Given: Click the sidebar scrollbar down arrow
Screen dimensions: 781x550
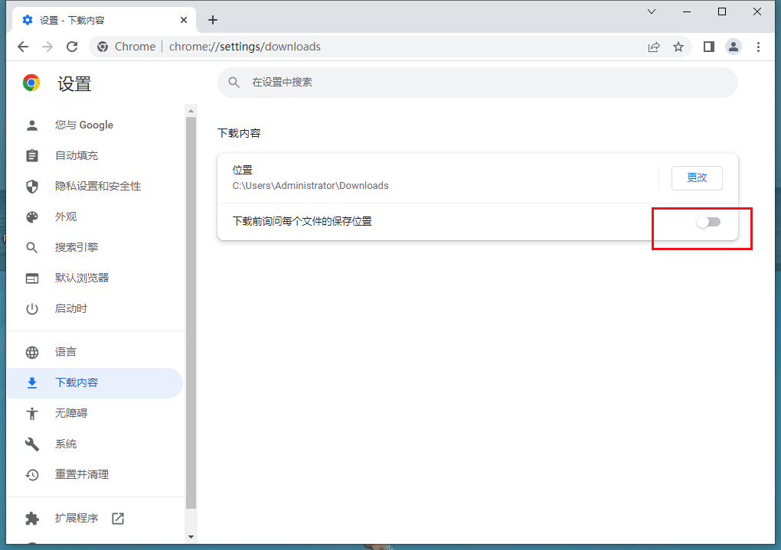Looking at the screenshot, I should 191,537.
